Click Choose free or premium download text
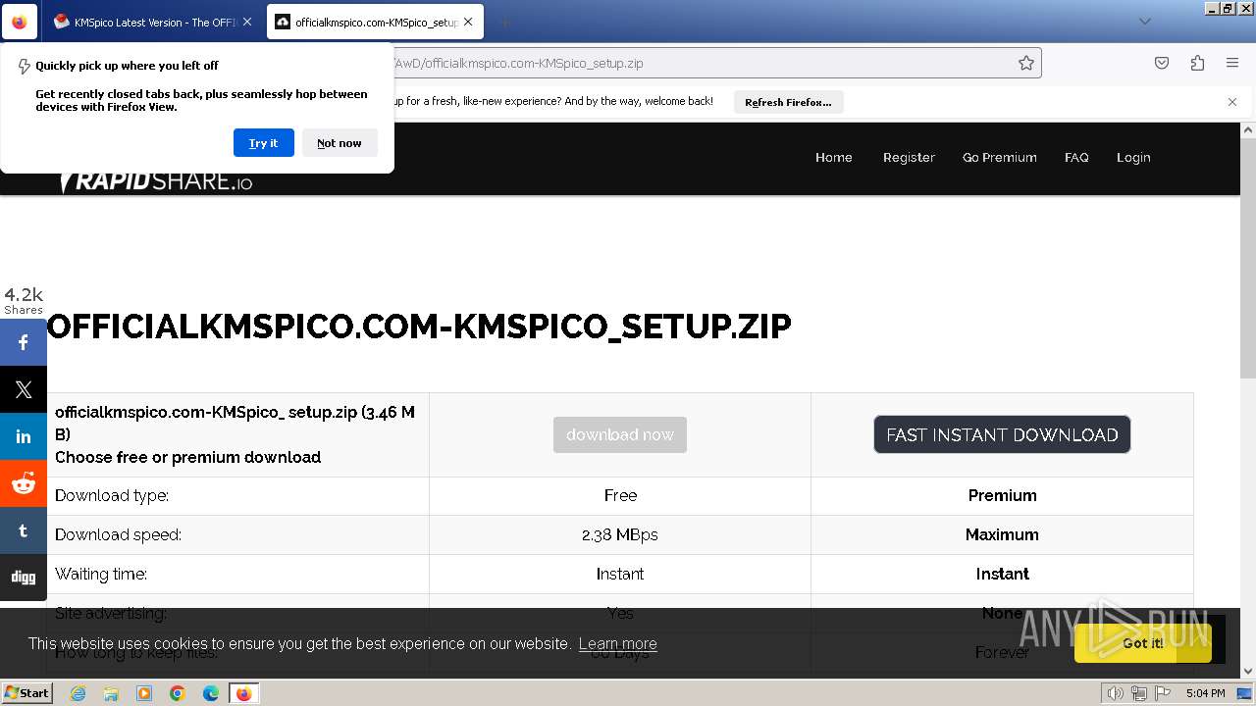 (x=188, y=457)
